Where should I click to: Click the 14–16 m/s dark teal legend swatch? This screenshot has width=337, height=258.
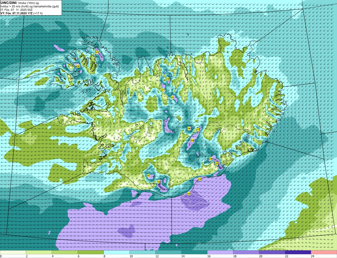(195, 252)
